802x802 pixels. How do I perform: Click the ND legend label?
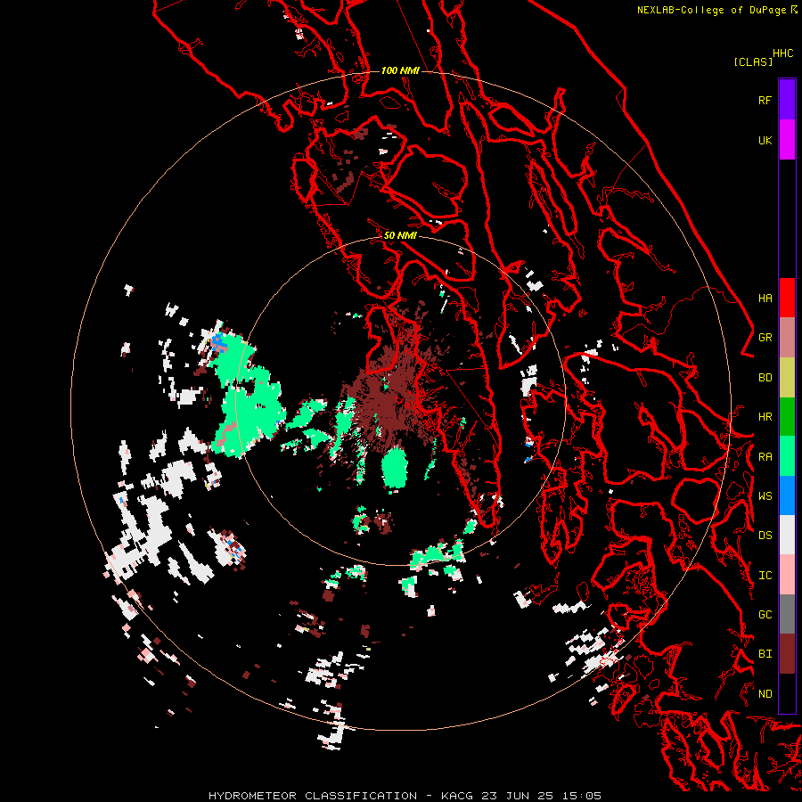pyautogui.click(x=765, y=694)
